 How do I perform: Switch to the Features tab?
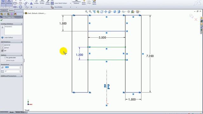pos(4,10)
